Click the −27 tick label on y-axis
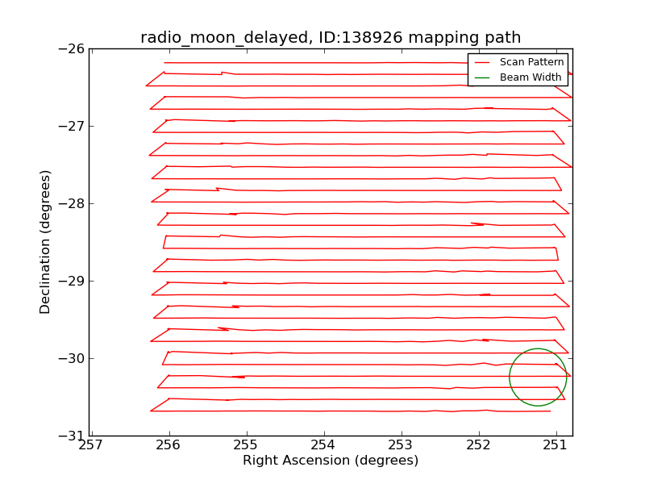 pos(71,126)
